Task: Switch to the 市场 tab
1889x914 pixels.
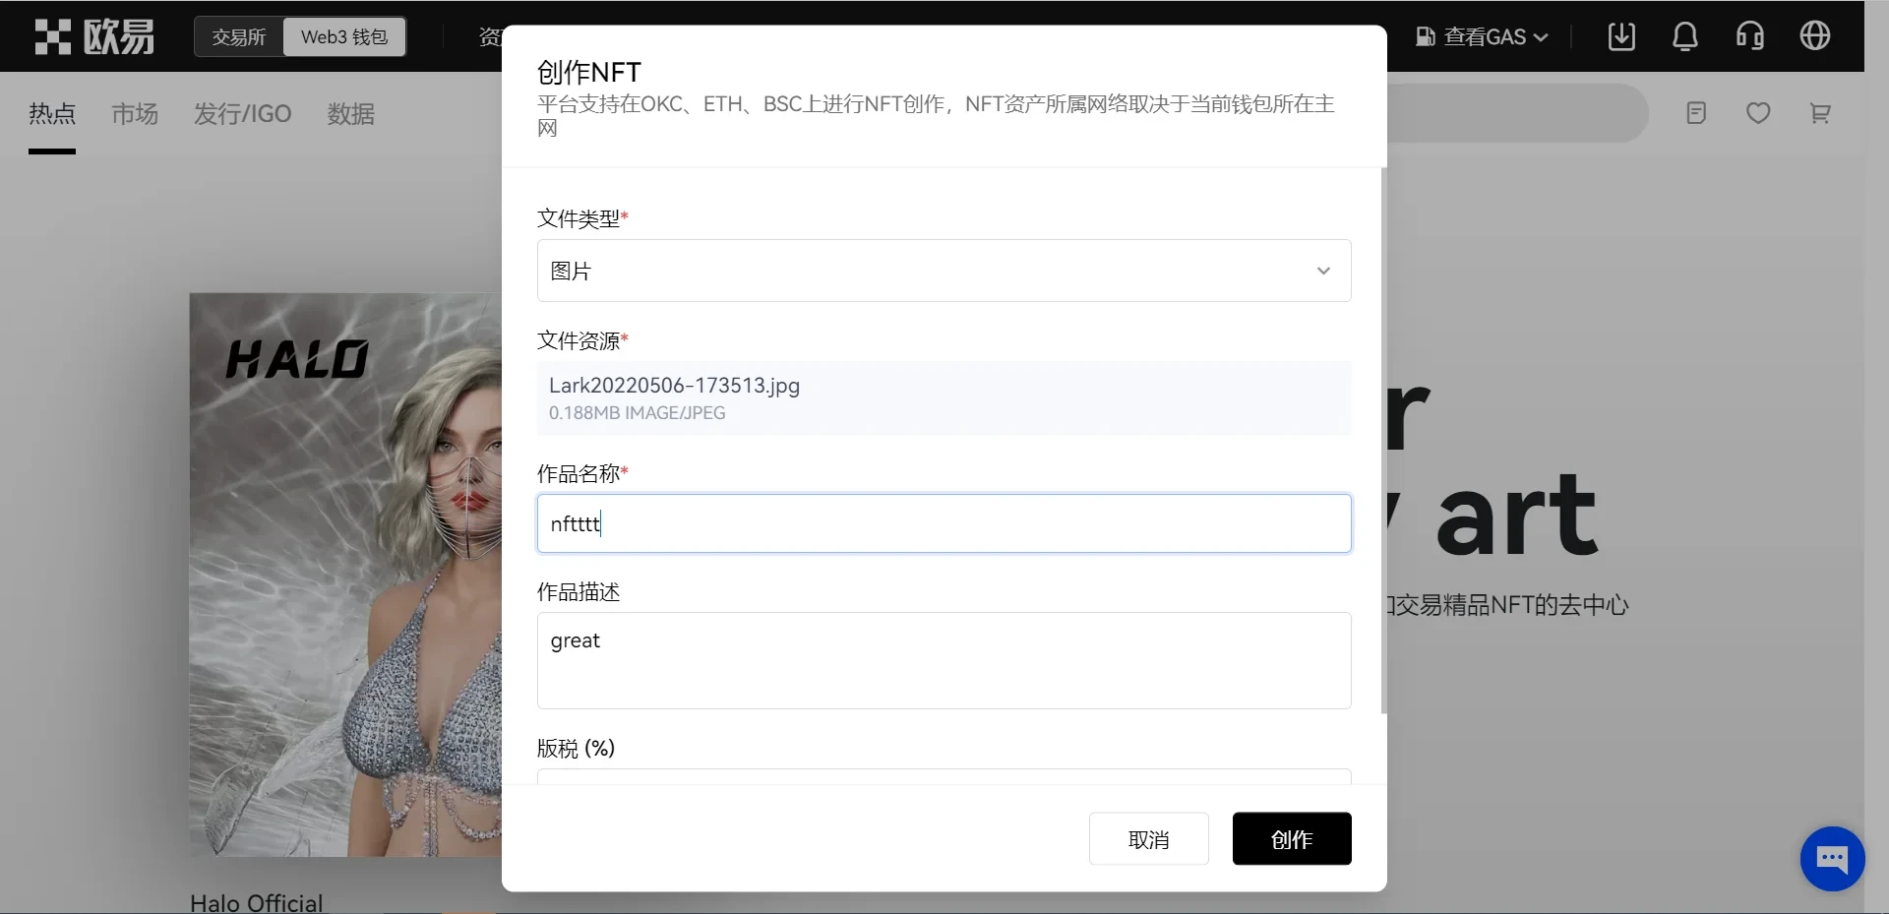Action: 135,114
